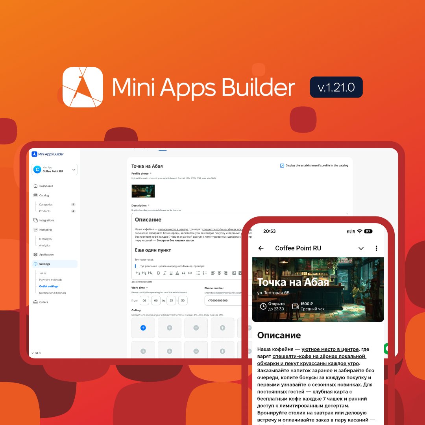Image resolution: width=425 pixels, height=425 pixels.
Task: Create a bulleted list in editor
Action: [x=198, y=273]
